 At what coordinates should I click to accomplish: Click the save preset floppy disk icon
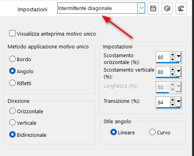153,8
